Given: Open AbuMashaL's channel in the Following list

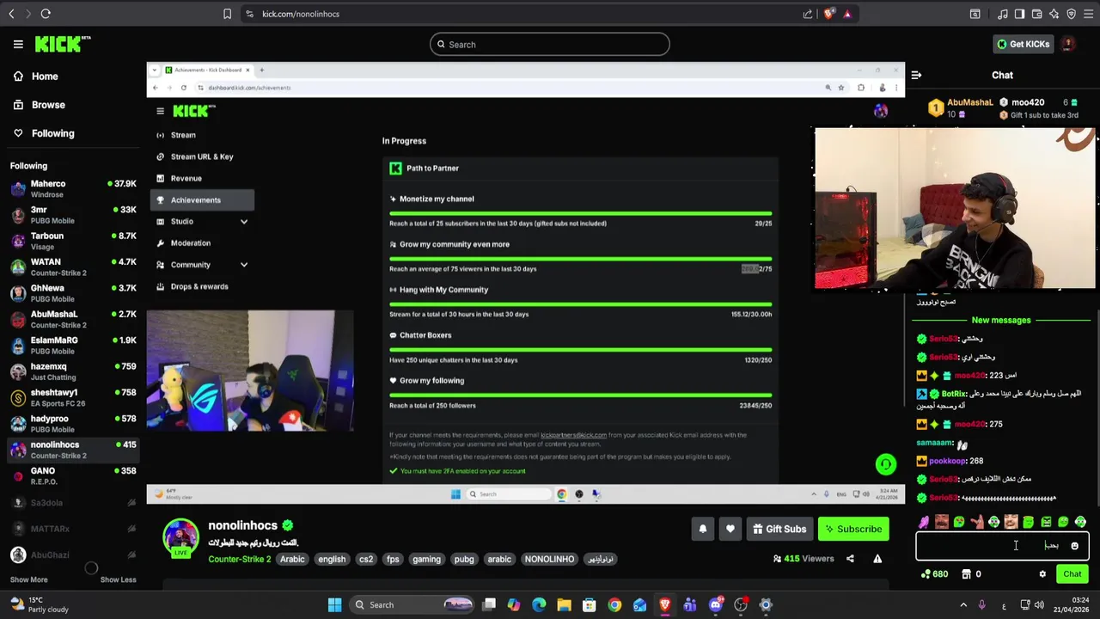Looking at the screenshot, I should [x=73, y=319].
